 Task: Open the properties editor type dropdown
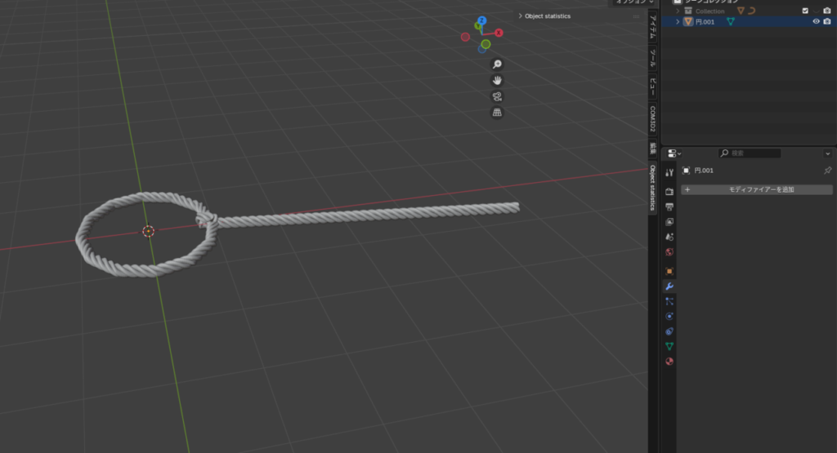tap(674, 153)
